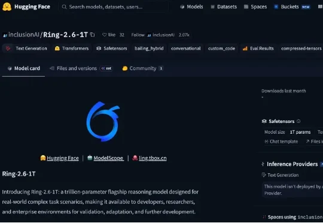Open the Buckets navigation item
Viewport: 323px width, 223px height.
(x=287, y=7)
